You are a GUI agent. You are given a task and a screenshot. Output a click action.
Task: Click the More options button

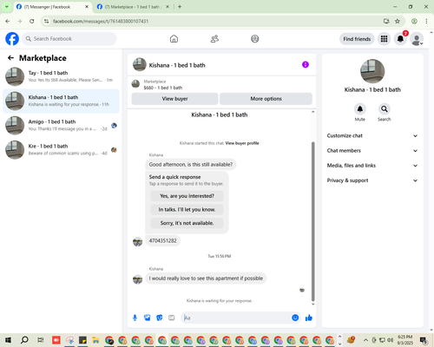pos(266,99)
